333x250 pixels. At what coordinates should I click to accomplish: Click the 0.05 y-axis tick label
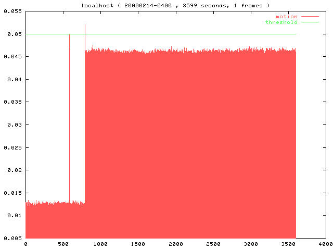click(14, 34)
